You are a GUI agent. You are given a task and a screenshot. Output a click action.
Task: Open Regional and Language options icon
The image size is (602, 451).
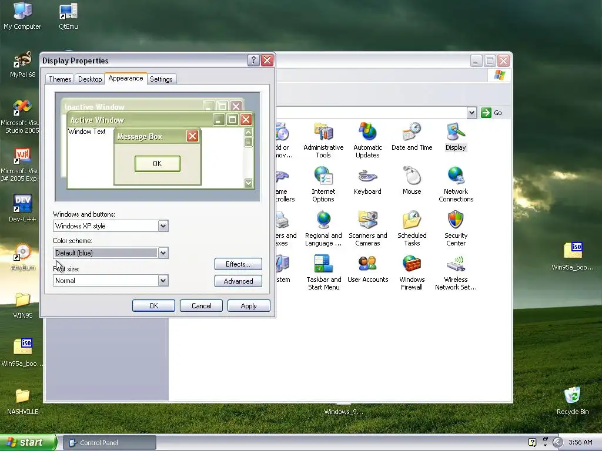[x=323, y=228]
